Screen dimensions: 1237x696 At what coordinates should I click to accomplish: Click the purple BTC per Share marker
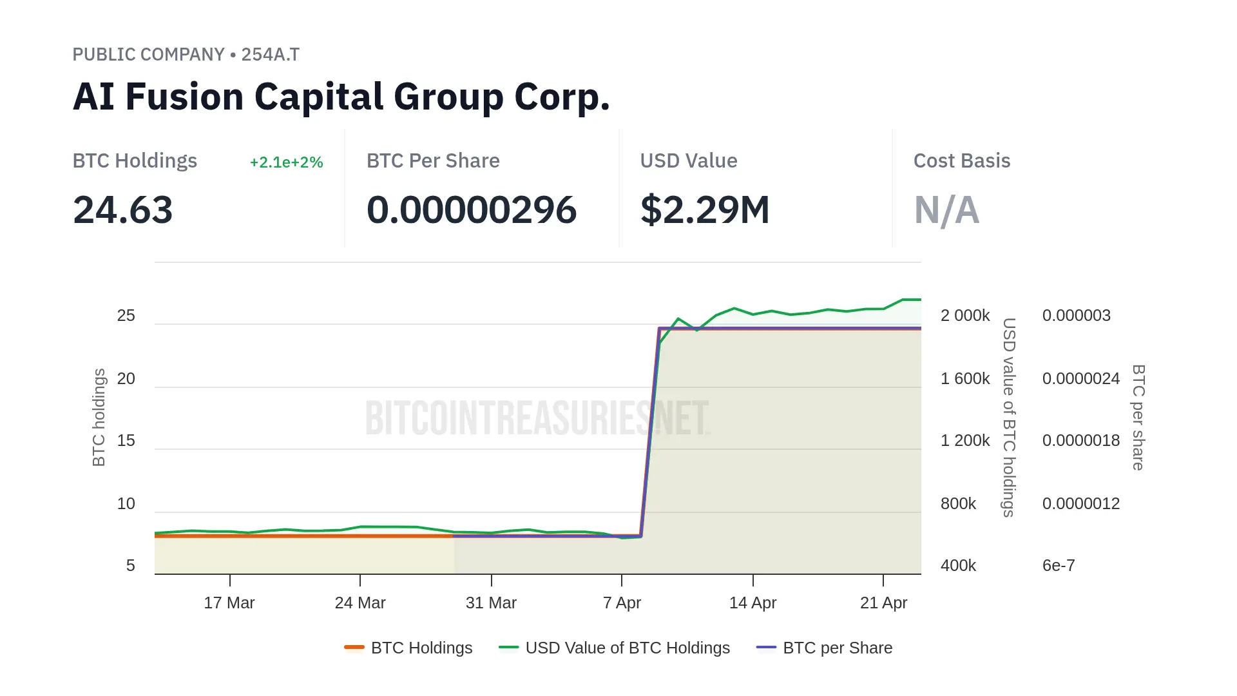[766, 647]
